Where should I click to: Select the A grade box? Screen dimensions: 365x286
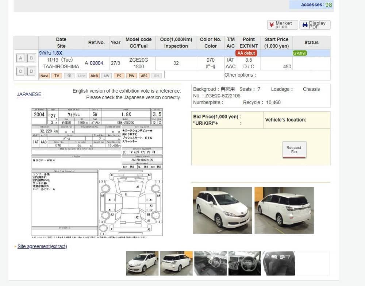click(x=21, y=58)
